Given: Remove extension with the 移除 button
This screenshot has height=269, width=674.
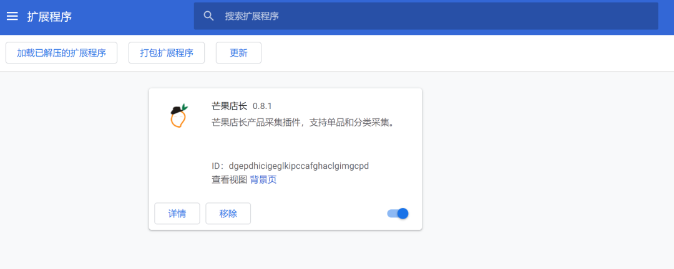Looking at the screenshot, I should [x=228, y=214].
